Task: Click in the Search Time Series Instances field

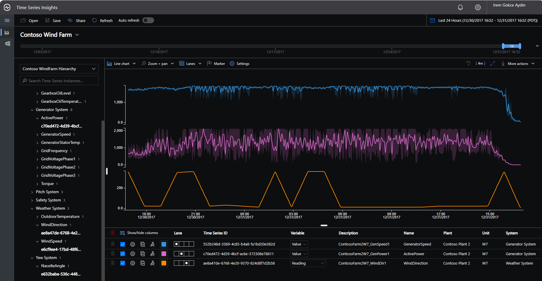Action: [x=59, y=81]
